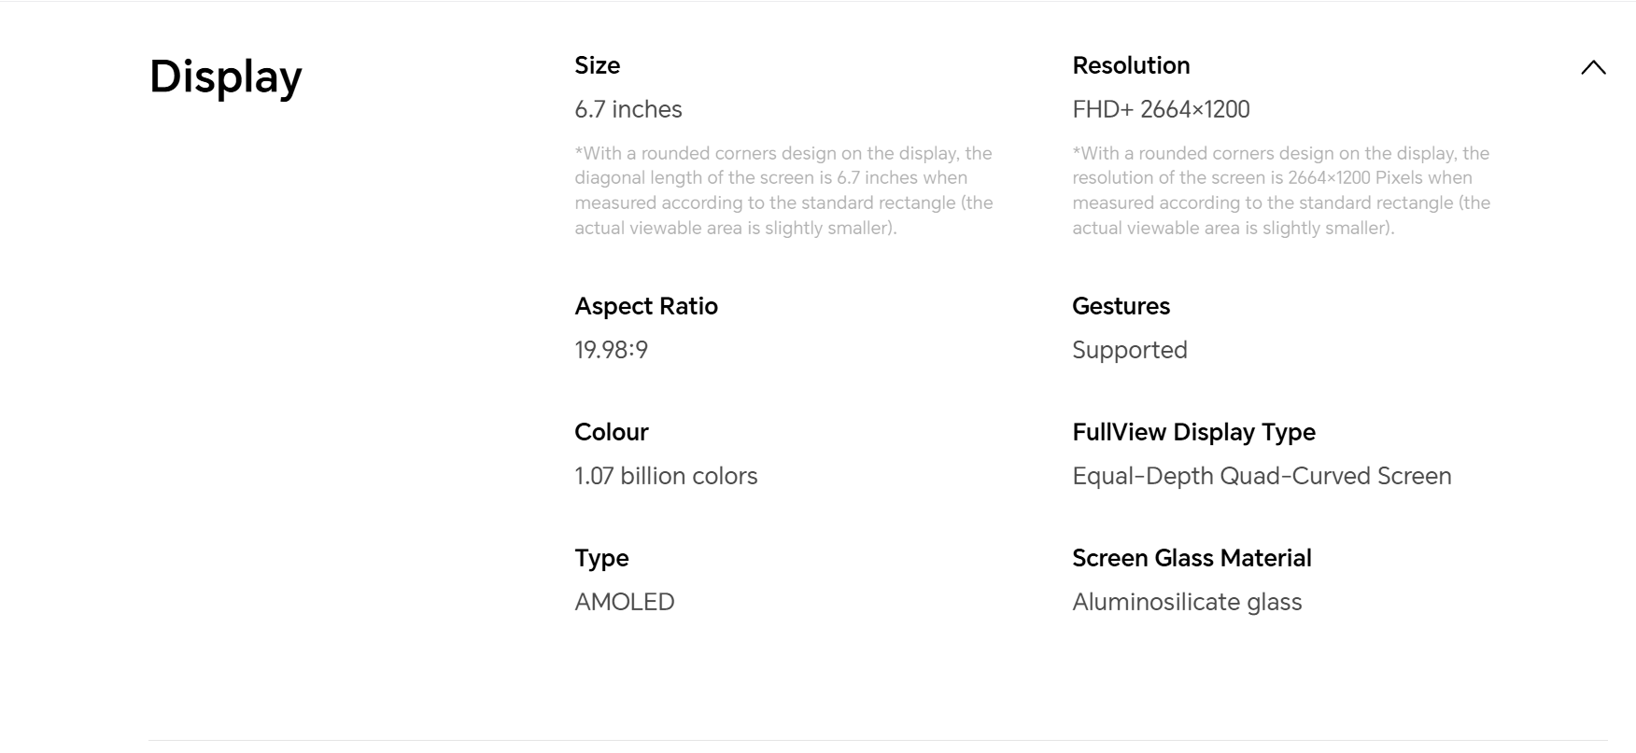Select the Size label
Viewport: 1636px width, 753px height.
point(598,65)
